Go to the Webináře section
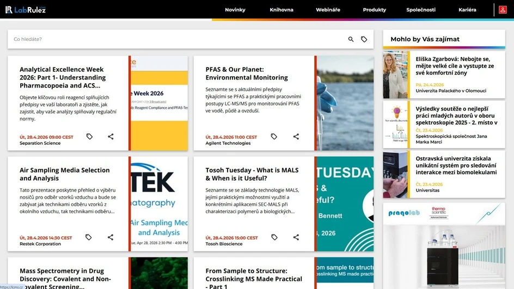This screenshot has height=289, width=514. [x=328, y=10]
